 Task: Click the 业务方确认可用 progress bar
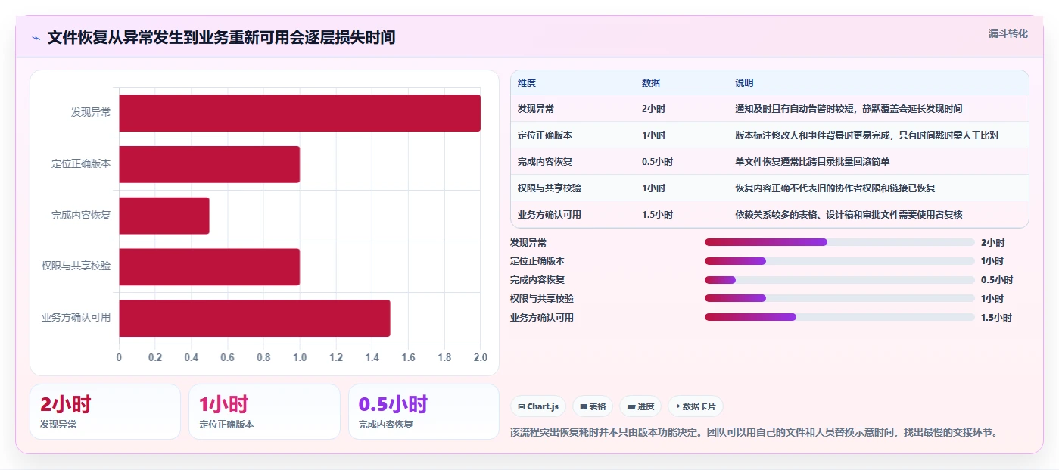tap(839, 318)
